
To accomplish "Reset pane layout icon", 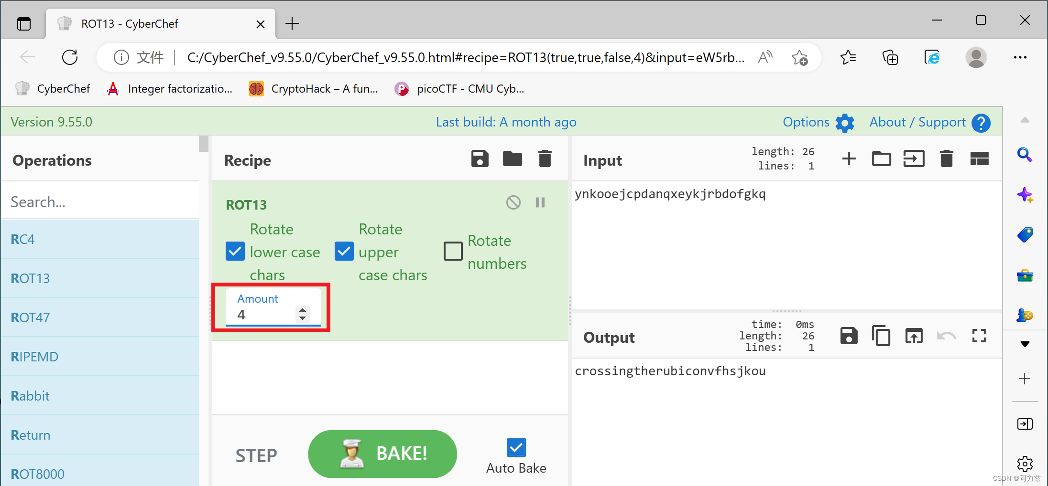I will pyautogui.click(x=979, y=158).
